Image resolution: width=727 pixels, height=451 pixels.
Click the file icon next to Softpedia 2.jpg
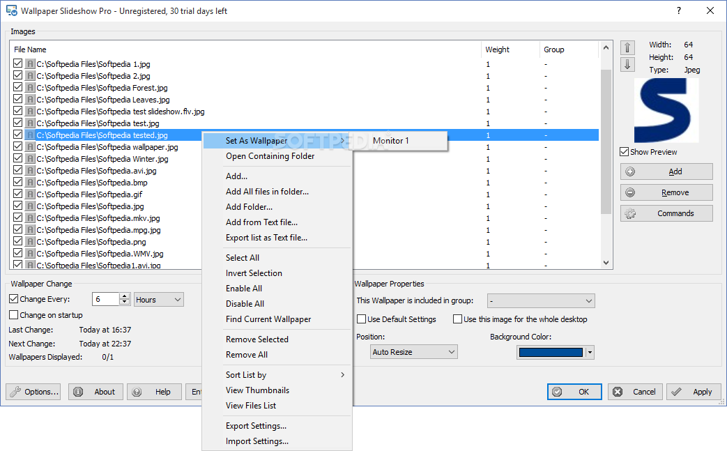coord(30,75)
